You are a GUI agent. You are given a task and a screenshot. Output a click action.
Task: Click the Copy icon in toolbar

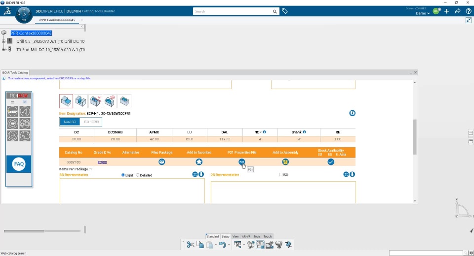point(200,245)
